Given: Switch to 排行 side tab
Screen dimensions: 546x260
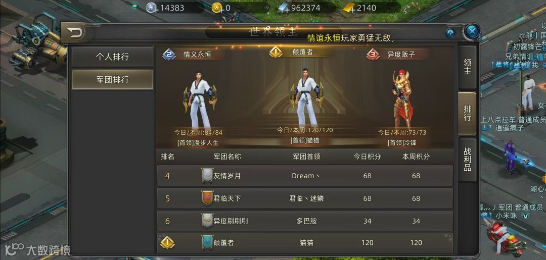Looking at the screenshot, I should [467, 113].
